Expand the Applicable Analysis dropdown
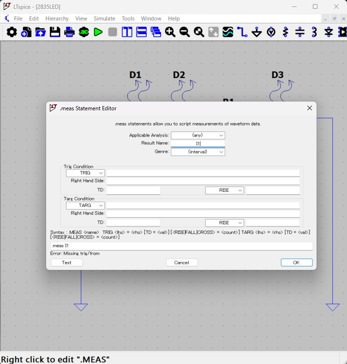 [198, 135]
